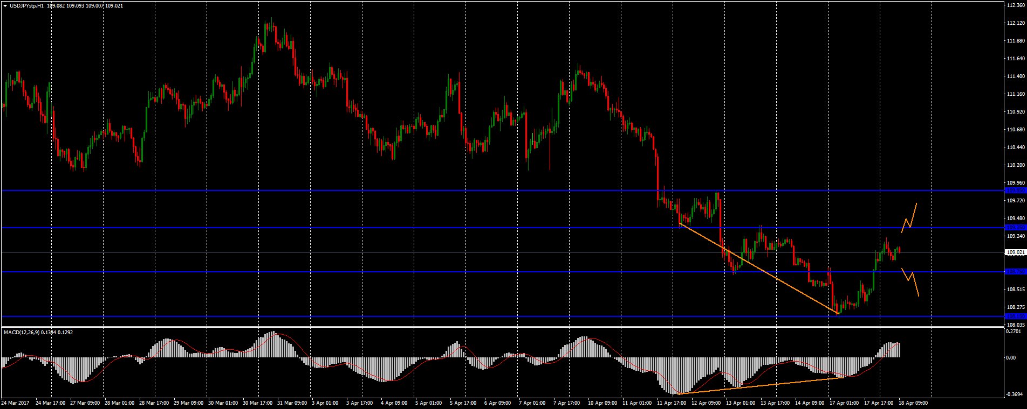Click the triangle arrow beside USDJPYstp,H1
The image size is (1027, 409).
coord(5,6)
